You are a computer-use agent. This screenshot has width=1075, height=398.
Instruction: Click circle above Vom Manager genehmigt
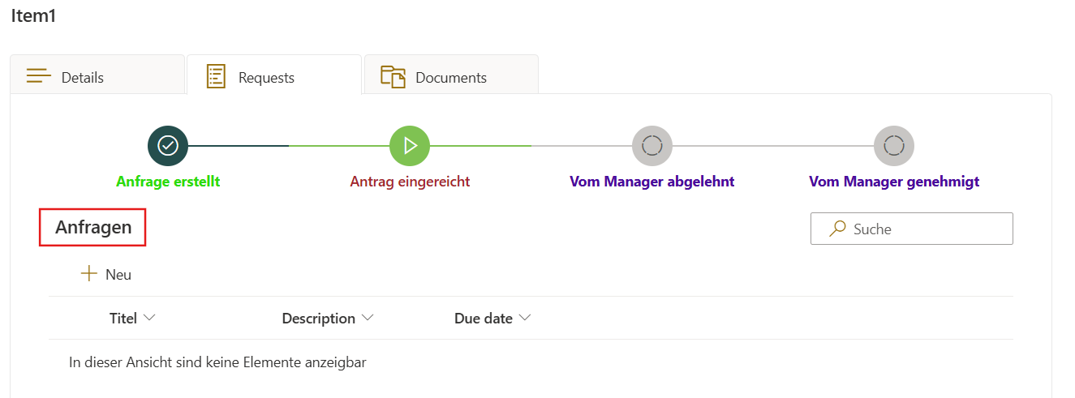(894, 146)
